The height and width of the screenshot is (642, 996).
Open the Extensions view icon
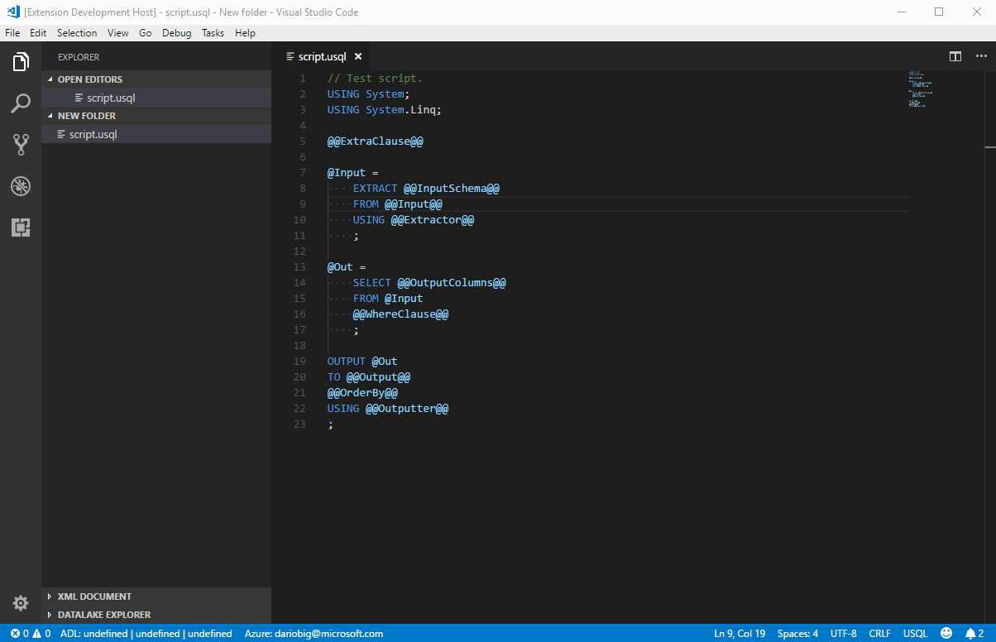click(x=21, y=228)
